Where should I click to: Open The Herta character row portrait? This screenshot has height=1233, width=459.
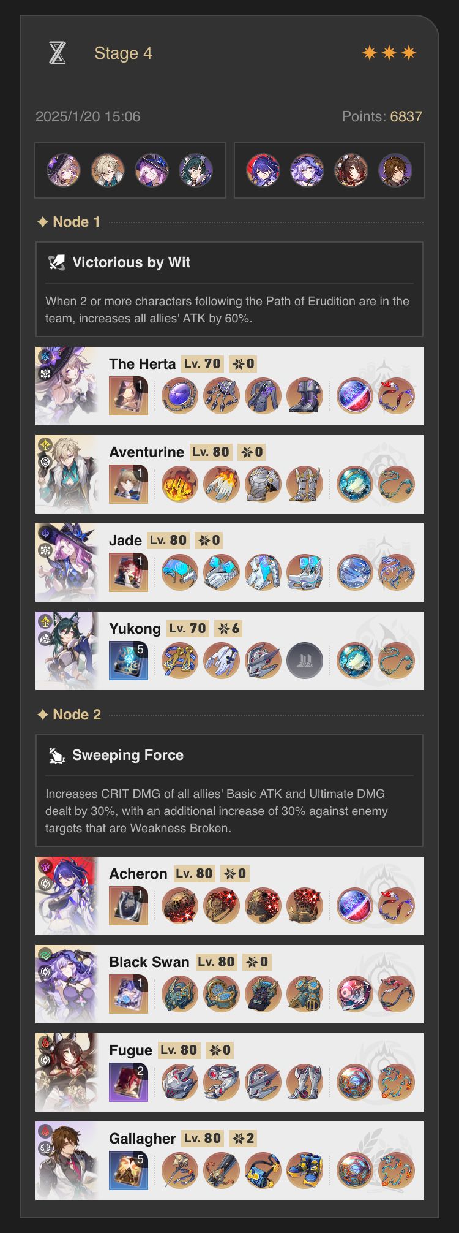coord(67,386)
